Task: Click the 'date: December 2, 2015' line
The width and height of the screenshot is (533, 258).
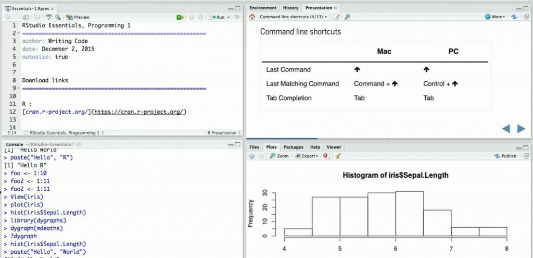Action: tap(58, 49)
